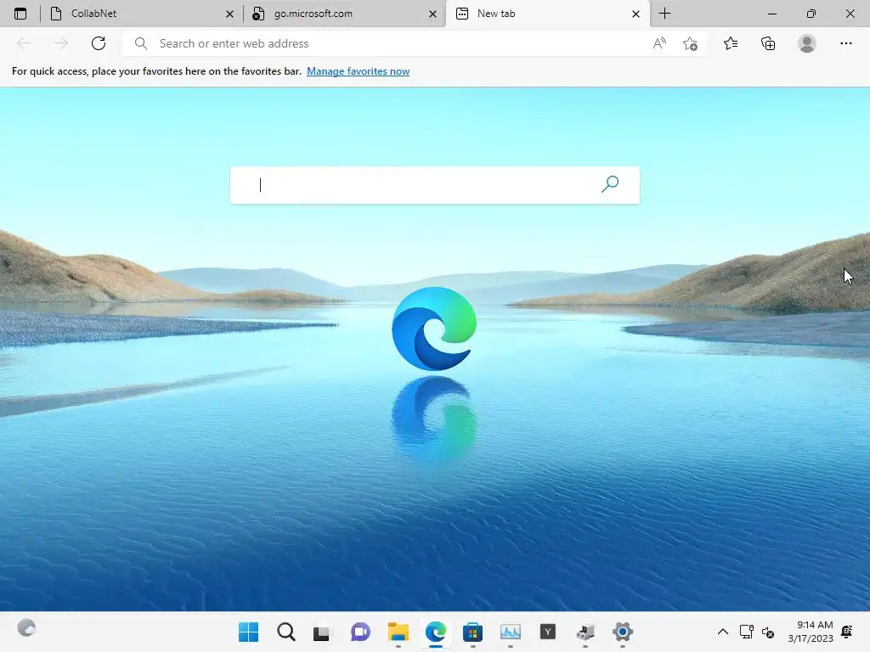Open Task View on the taskbar

[321, 632]
